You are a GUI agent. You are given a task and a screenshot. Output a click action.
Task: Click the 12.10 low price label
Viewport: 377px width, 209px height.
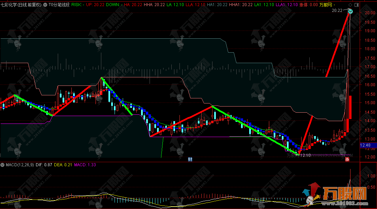point(305,155)
